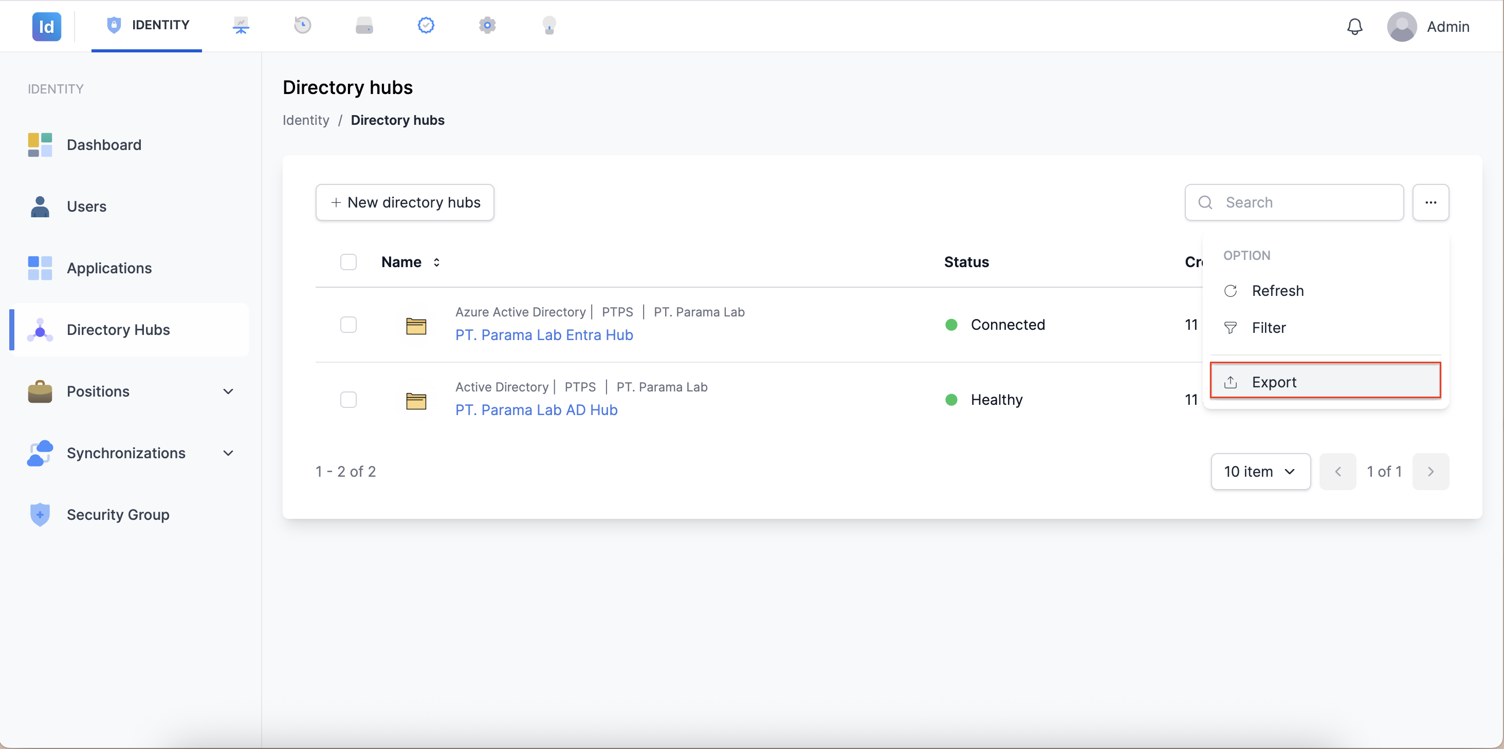1504x749 pixels.
Task: Go to previous page arrow
Action: (1337, 471)
